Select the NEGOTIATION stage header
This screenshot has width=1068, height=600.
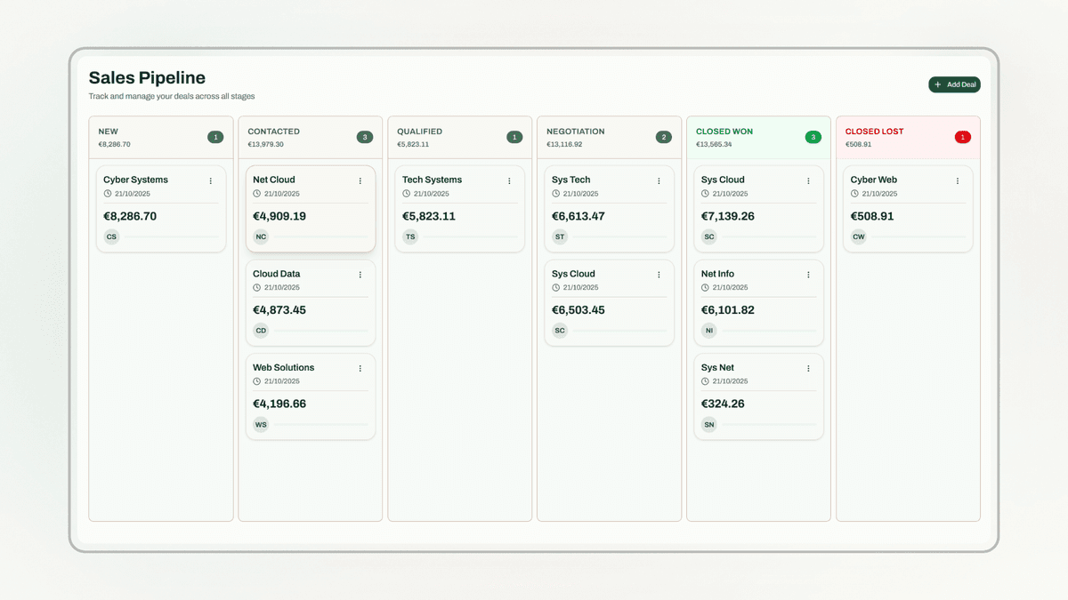tap(575, 131)
